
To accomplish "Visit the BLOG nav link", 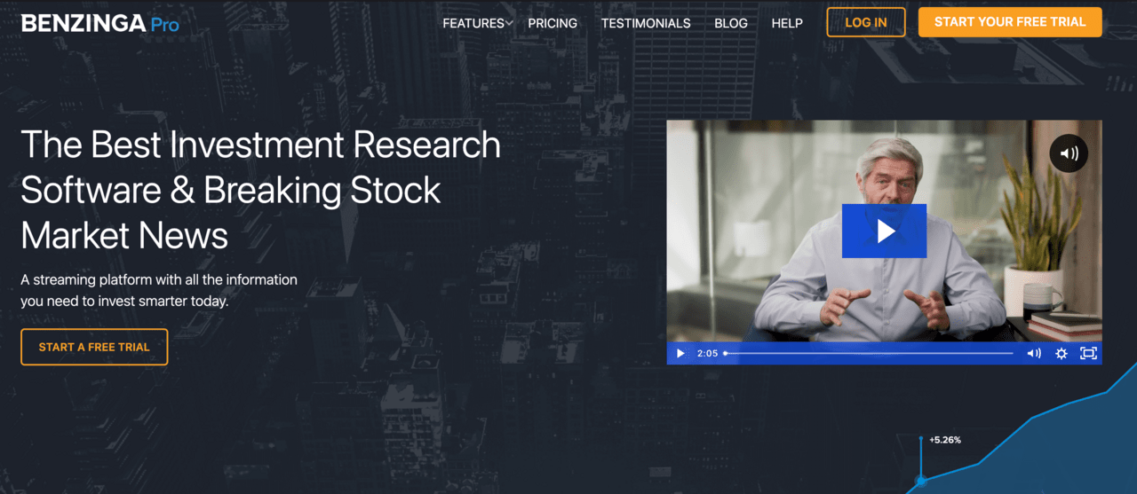I will click(731, 23).
